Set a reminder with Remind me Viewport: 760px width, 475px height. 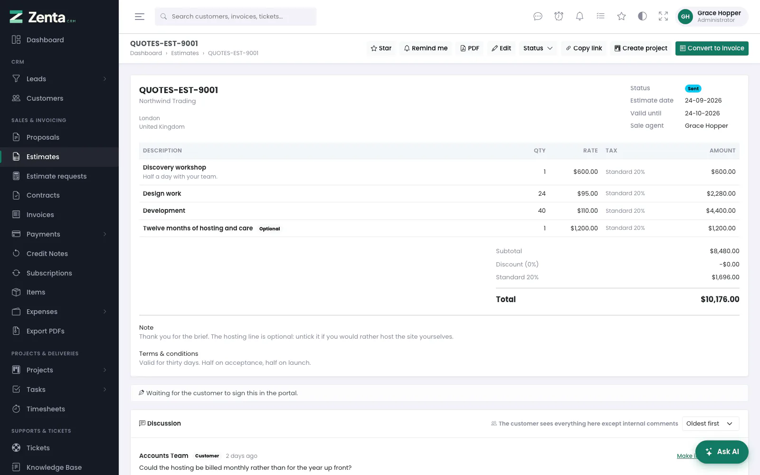point(426,48)
